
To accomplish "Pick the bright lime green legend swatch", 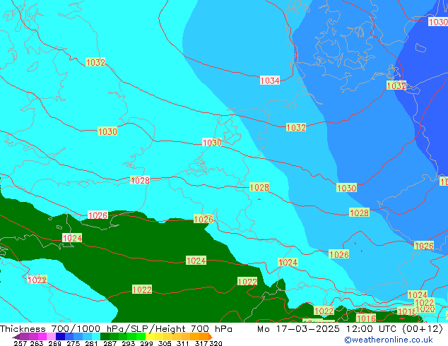I will pyautogui.click(x=141, y=336).
